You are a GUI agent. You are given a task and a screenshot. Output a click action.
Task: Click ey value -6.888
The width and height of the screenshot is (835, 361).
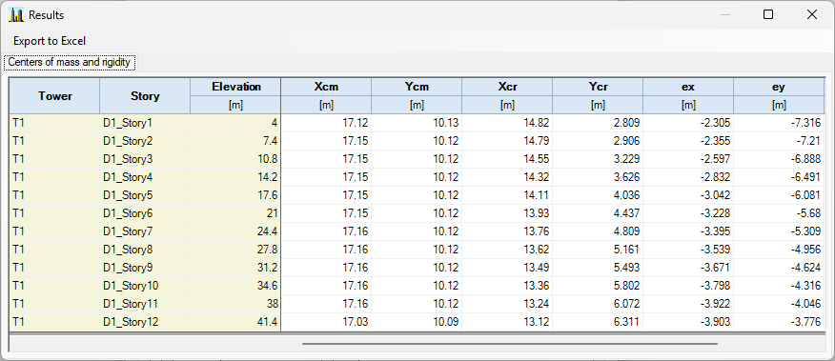779,159
